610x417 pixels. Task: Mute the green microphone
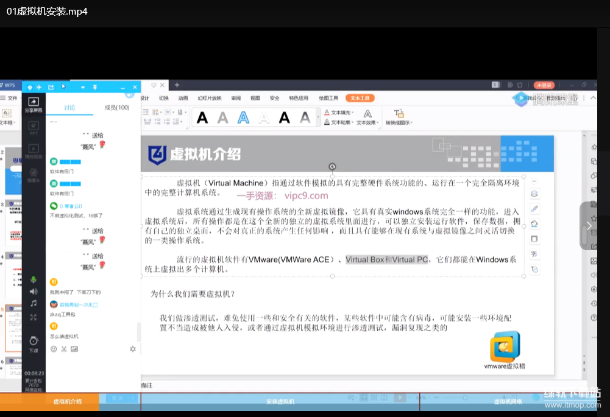click(x=34, y=279)
